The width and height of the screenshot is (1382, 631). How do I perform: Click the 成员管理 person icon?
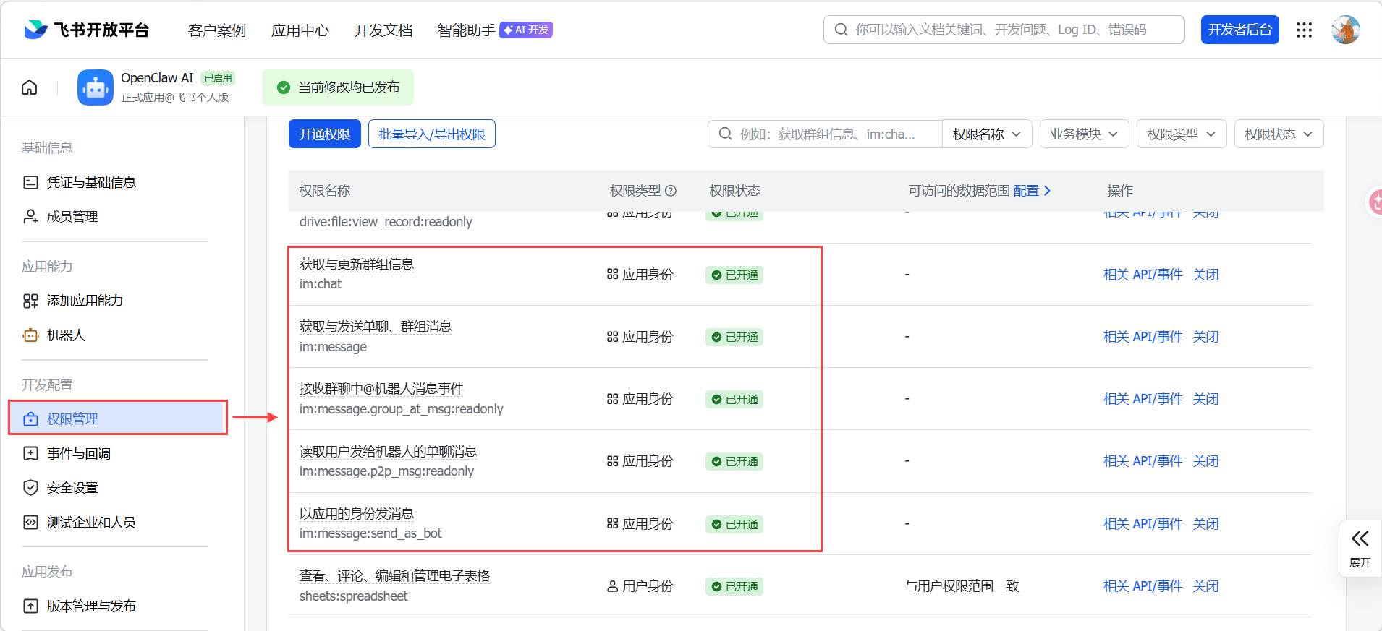tap(30, 217)
